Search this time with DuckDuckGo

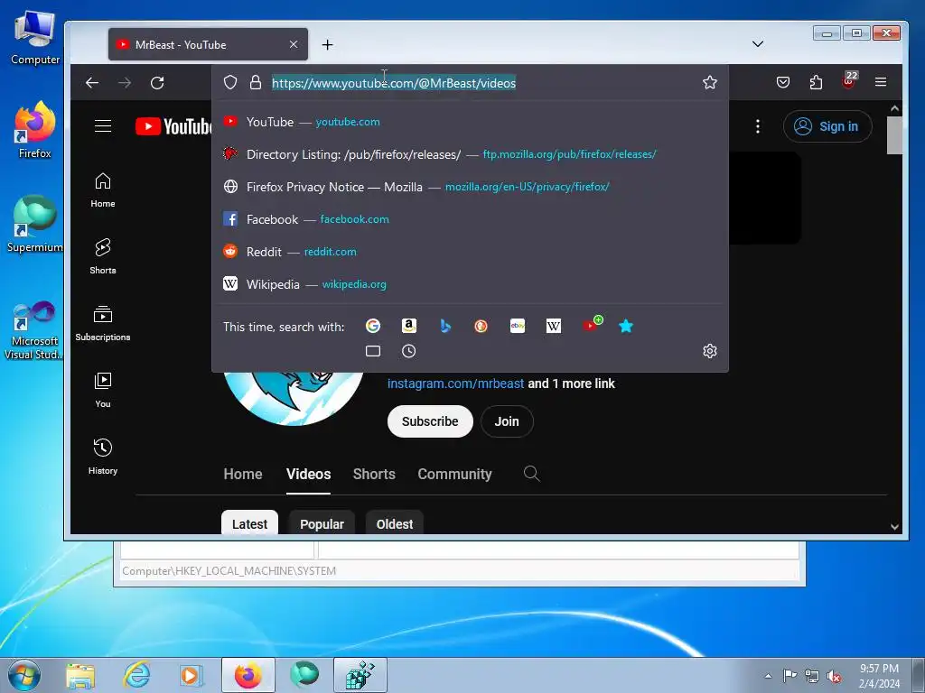481,326
